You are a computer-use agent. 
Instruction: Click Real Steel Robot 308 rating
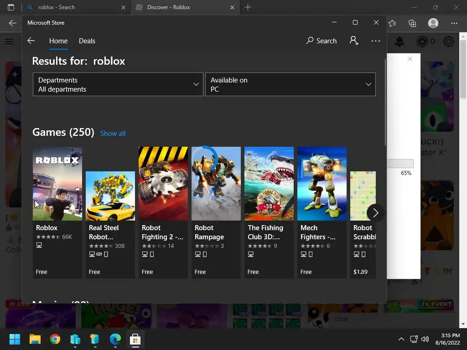coord(107,246)
